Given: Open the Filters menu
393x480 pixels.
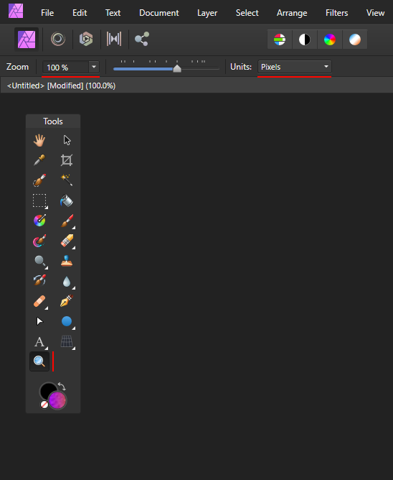Looking at the screenshot, I should pyautogui.click(x=337, y=13).
